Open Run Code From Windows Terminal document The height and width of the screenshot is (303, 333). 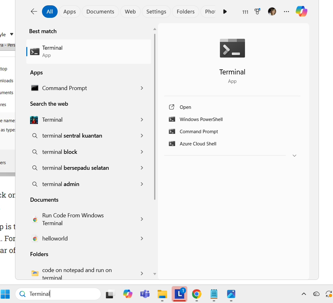pos(73,219)
